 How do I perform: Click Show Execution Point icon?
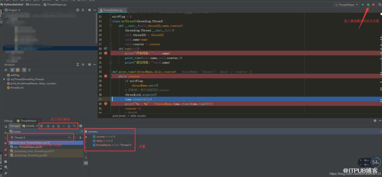pos(42,126)
